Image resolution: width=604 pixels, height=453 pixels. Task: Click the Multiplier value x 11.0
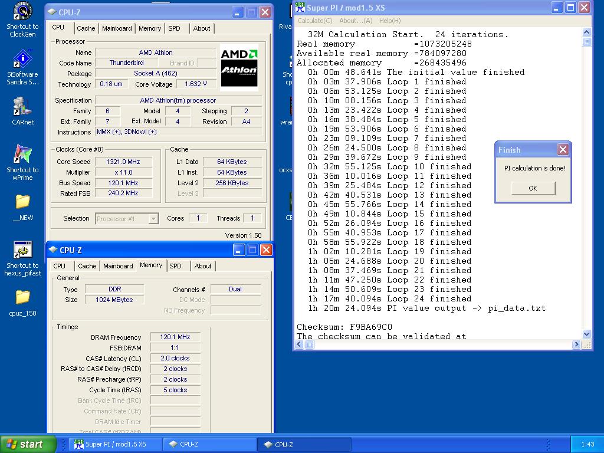[123, 172]
